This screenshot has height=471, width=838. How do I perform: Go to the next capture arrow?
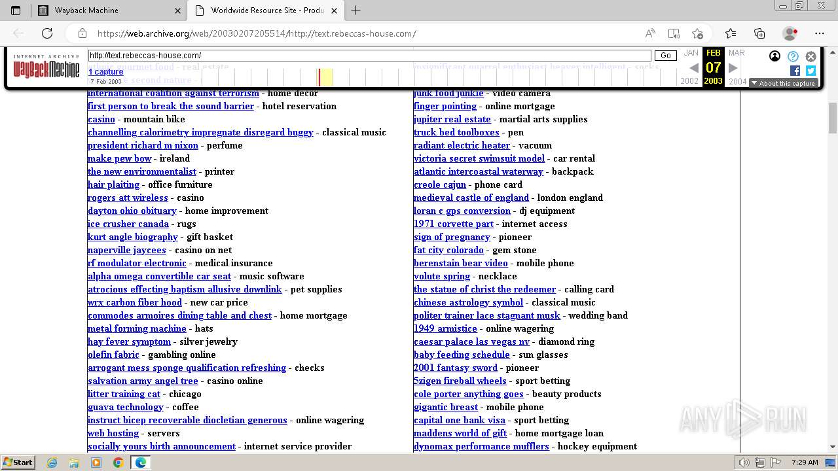tap(733, 67)
